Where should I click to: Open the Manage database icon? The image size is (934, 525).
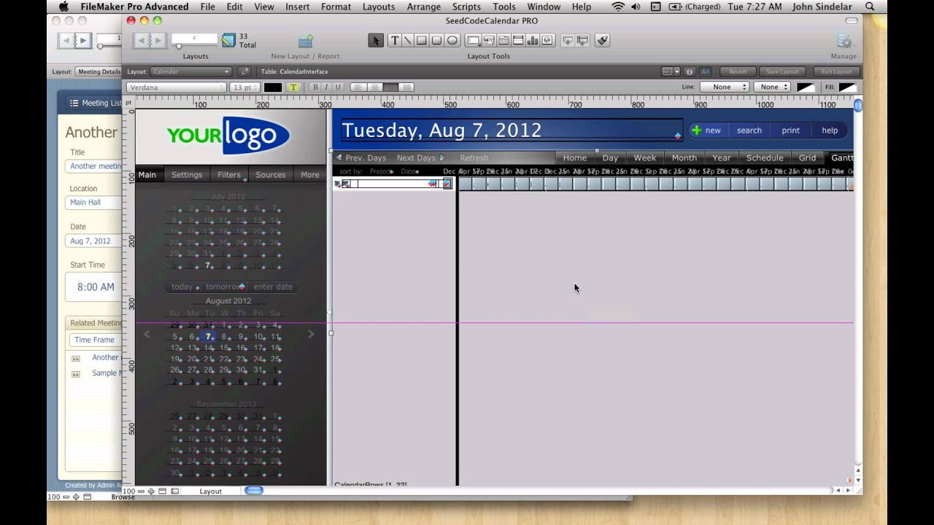pos(844,41)
